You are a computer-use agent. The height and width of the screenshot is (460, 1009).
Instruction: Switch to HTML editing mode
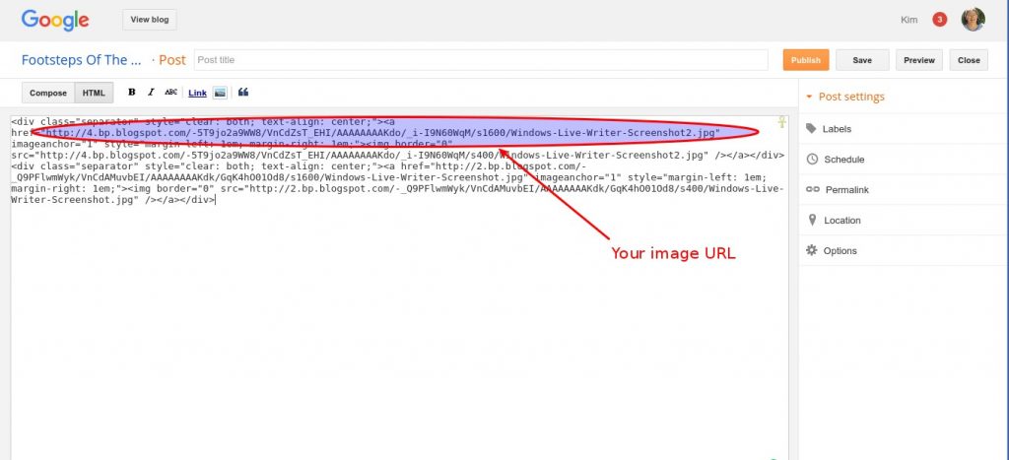coord(94,93)
